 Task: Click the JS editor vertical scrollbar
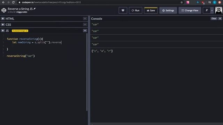[x=87, y=72]
